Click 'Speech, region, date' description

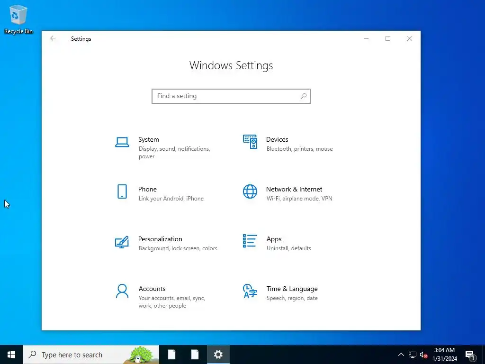coord(292,299)
